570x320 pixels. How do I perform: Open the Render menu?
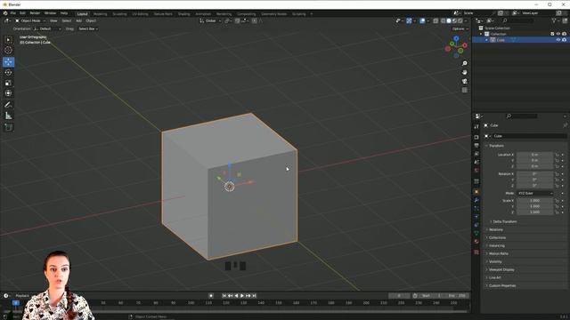click(35, 13)
